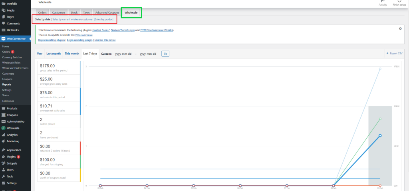The width and height of the screenshot is (409, 191).
Task: Open the Analytics bar chart icon
Action: 4,135
